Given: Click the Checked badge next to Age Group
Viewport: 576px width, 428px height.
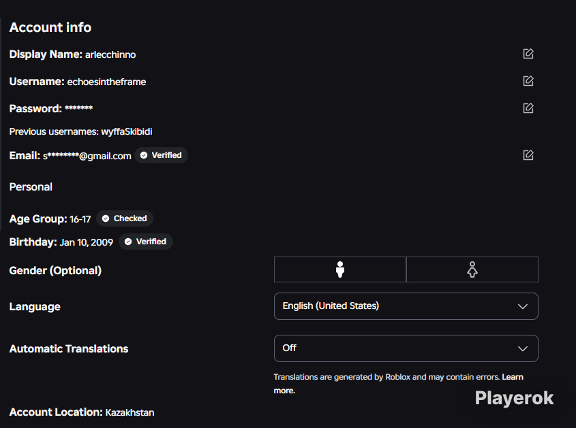Looking at the screenshot, I should pyautogui.click(x=125, y=218).
